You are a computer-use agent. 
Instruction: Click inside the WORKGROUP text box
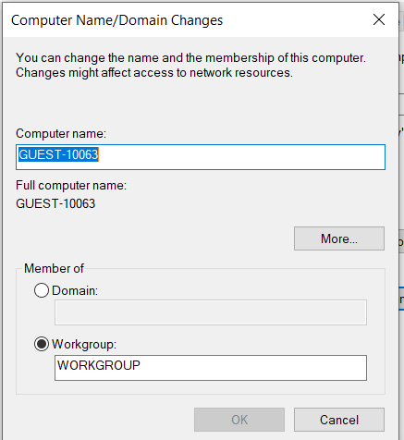point(211,368)
